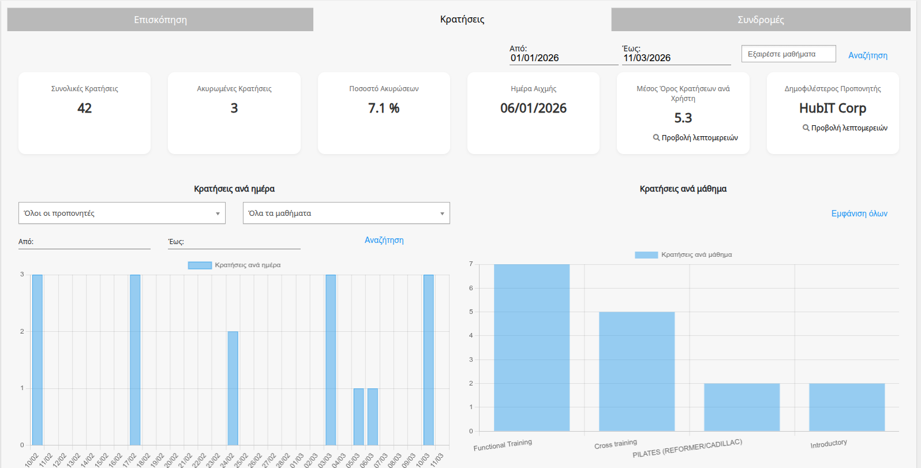Viewport: 921px width, 468px height.
Task: Click magnifier icon under average bookings per user
Action: point(656,138)
